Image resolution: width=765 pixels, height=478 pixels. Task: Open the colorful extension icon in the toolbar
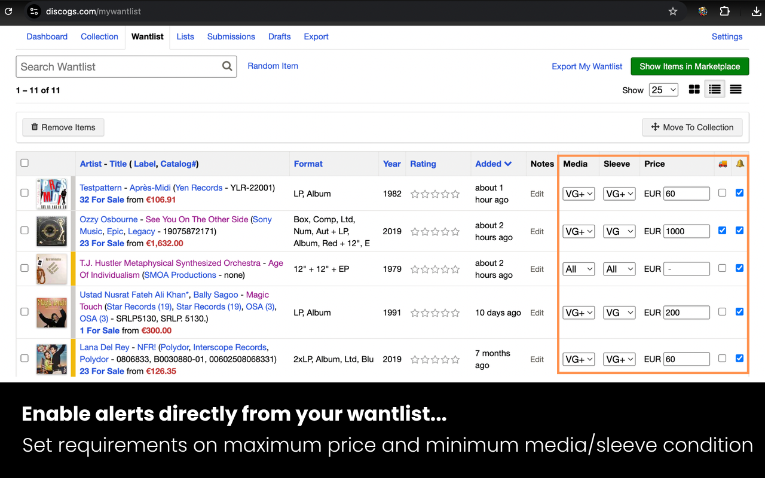(703, 11)
